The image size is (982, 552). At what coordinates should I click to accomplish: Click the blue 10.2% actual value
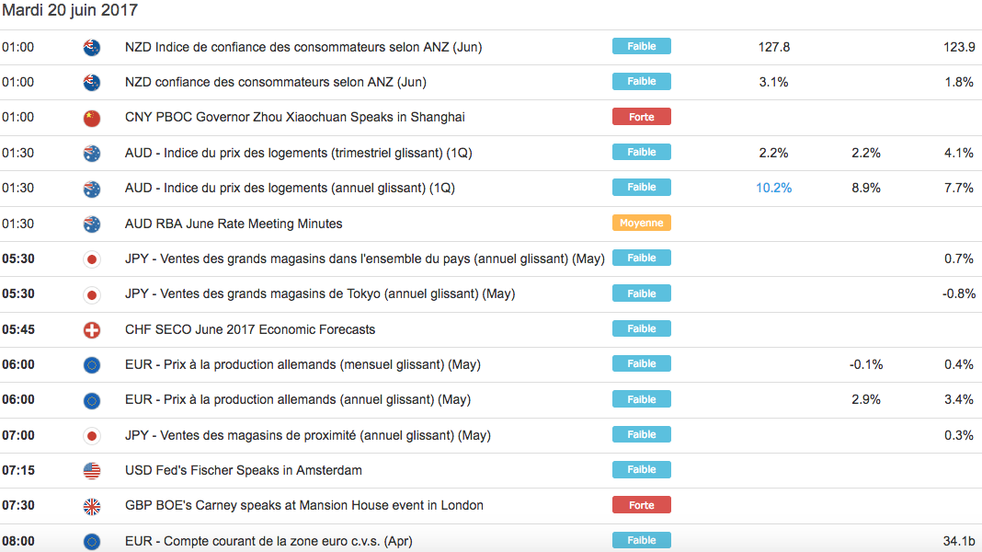coord(773,188)
